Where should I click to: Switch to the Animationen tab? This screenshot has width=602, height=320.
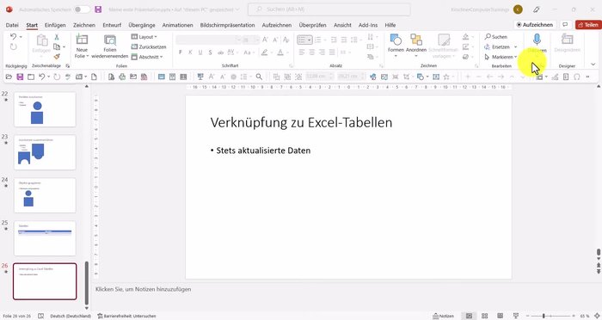pos(177,25)
